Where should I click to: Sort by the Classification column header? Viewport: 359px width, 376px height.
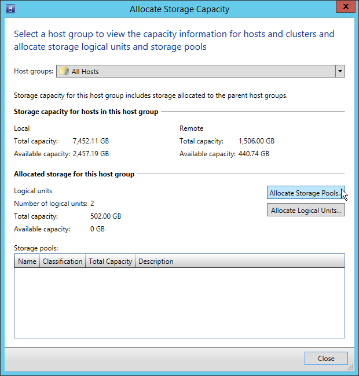[63, 261]
